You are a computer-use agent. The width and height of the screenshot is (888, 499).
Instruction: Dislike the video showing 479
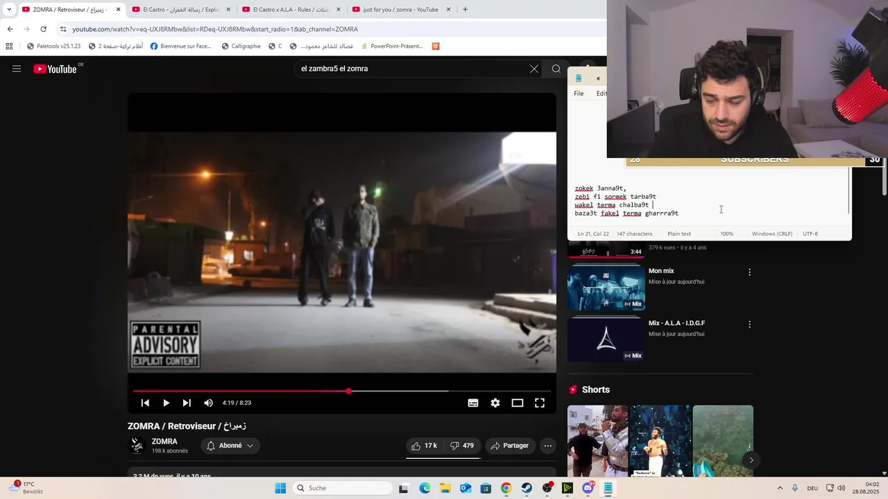[462, 446]
